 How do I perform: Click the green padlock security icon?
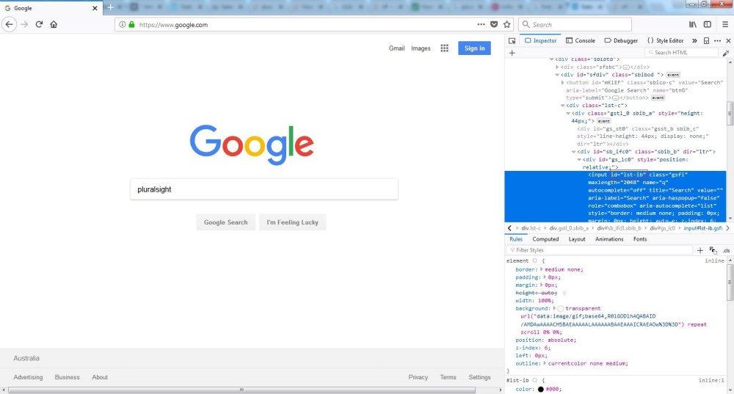pyautogui.click(x=131, y=24)
